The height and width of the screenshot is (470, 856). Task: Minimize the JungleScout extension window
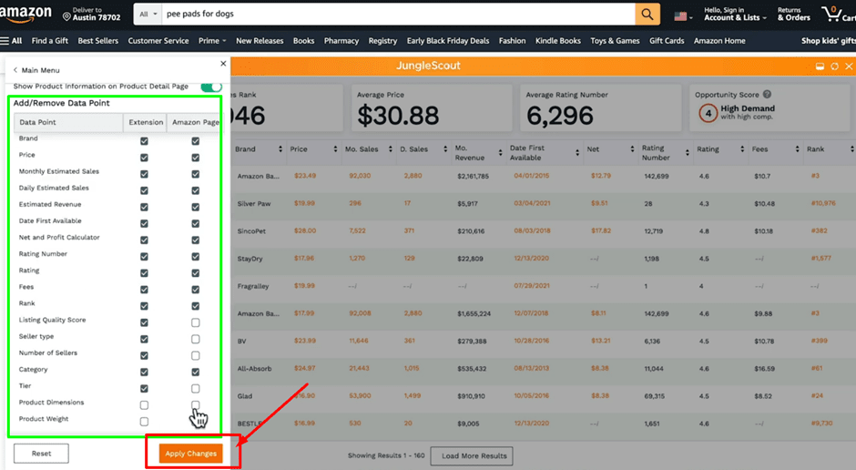coord(820,66)
